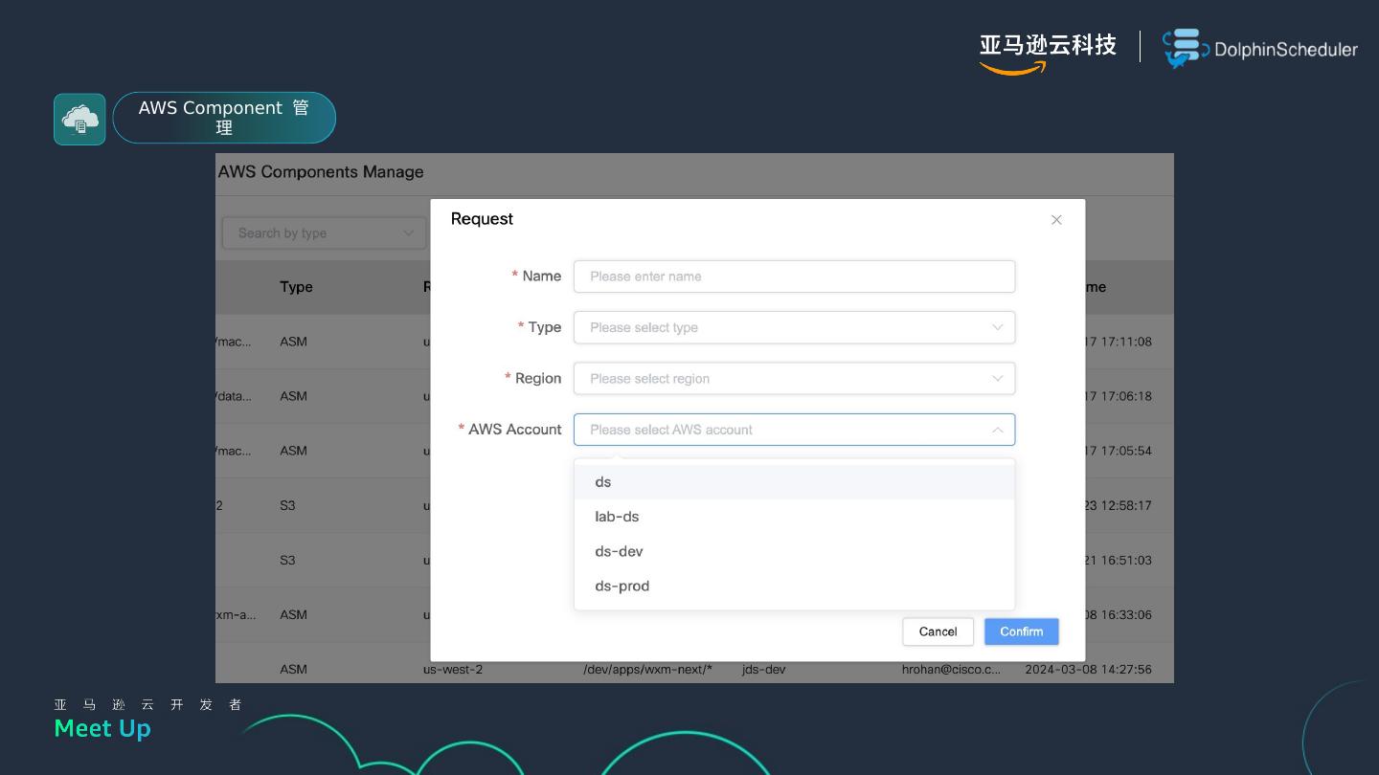Open the Search by type dropdown
The image size is (1379, 775).
coord(325,232)
